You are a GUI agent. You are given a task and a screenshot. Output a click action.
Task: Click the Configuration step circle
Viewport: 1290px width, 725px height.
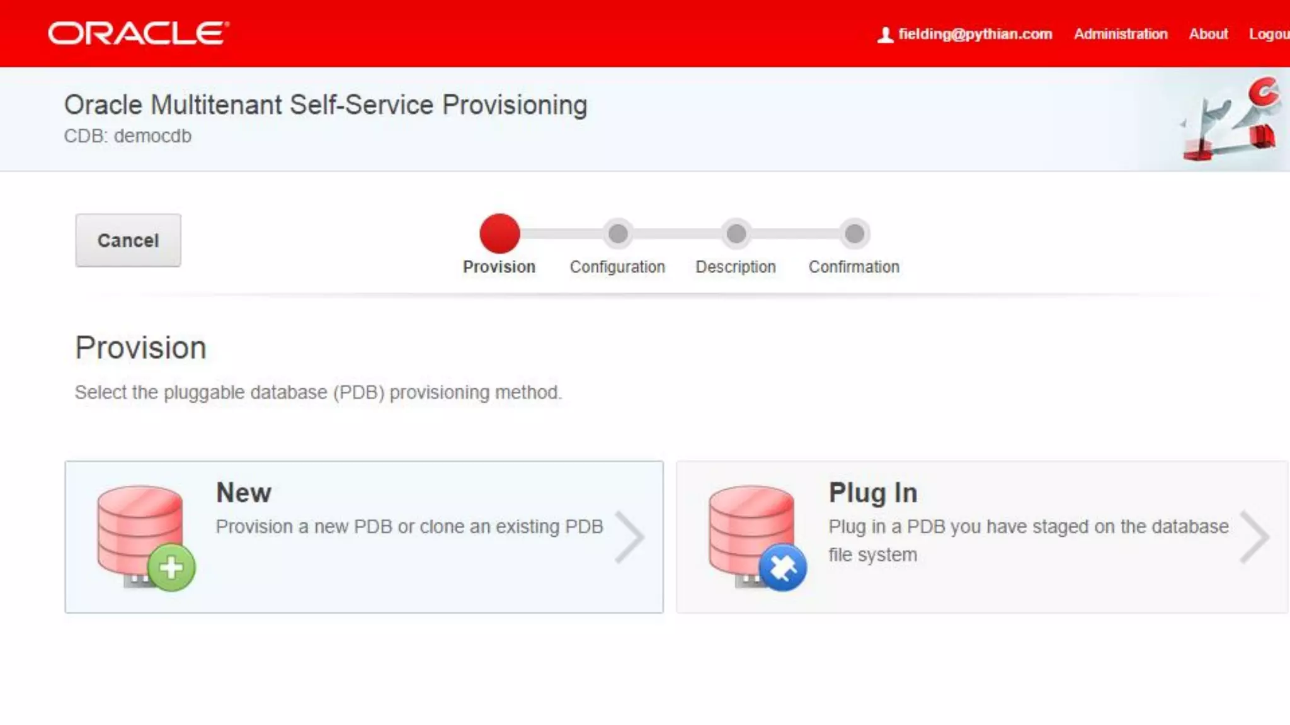[x=618, y=233]
